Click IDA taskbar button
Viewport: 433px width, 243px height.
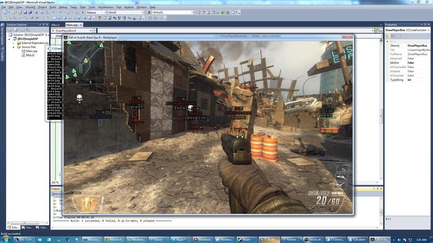click(x=24, y=240)
